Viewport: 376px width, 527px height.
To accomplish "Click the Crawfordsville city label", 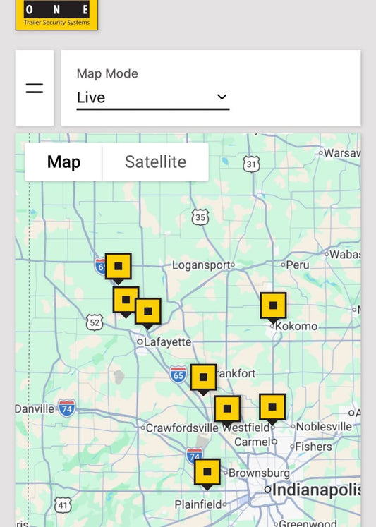I will [182, 428].
